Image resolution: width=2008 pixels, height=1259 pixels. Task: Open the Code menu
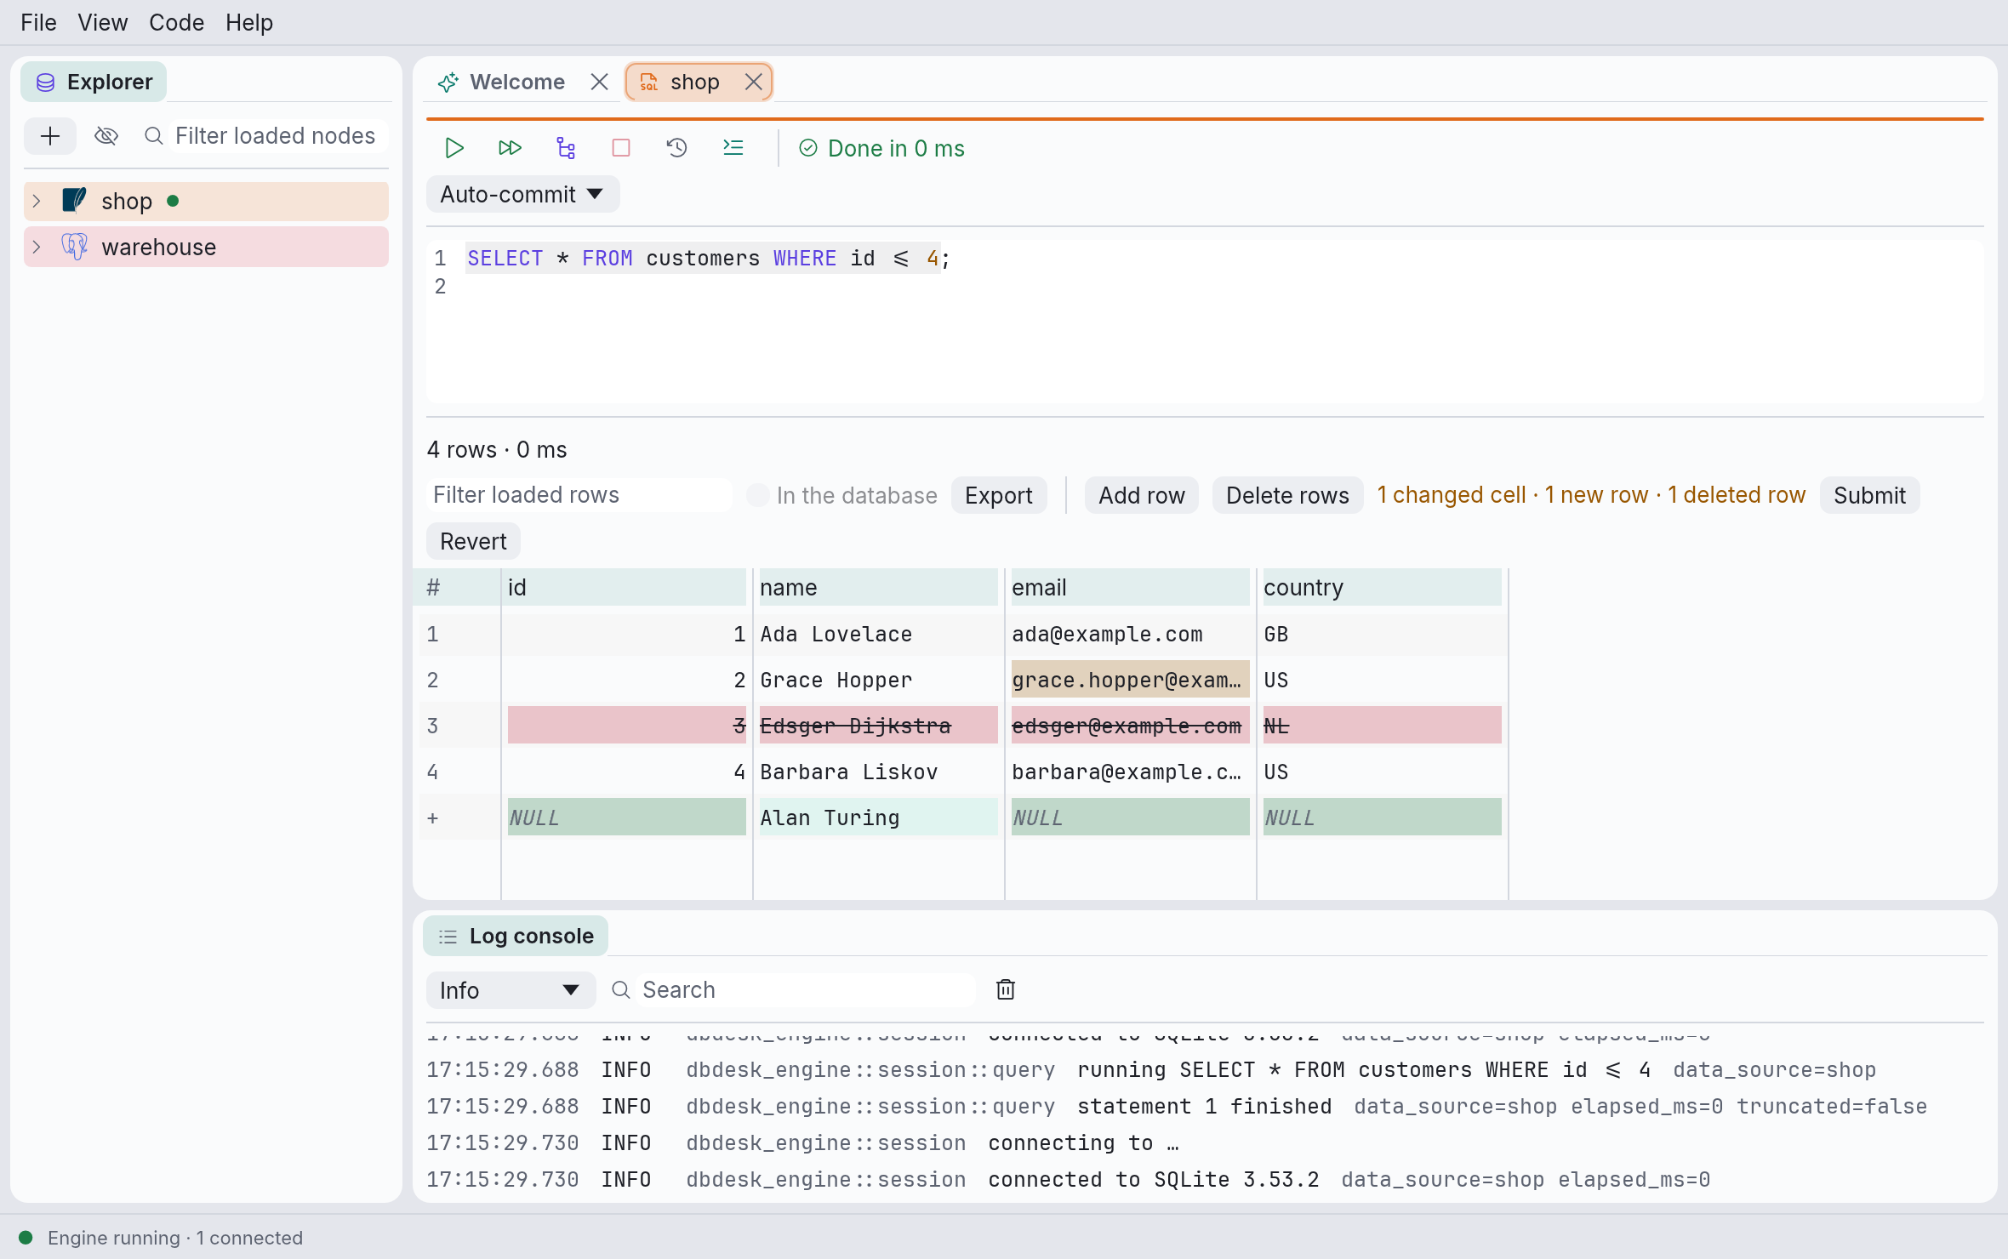point(176,22)
